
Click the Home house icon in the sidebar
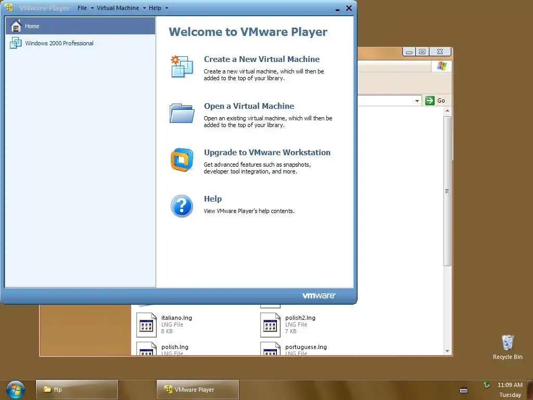coord(16,26)
